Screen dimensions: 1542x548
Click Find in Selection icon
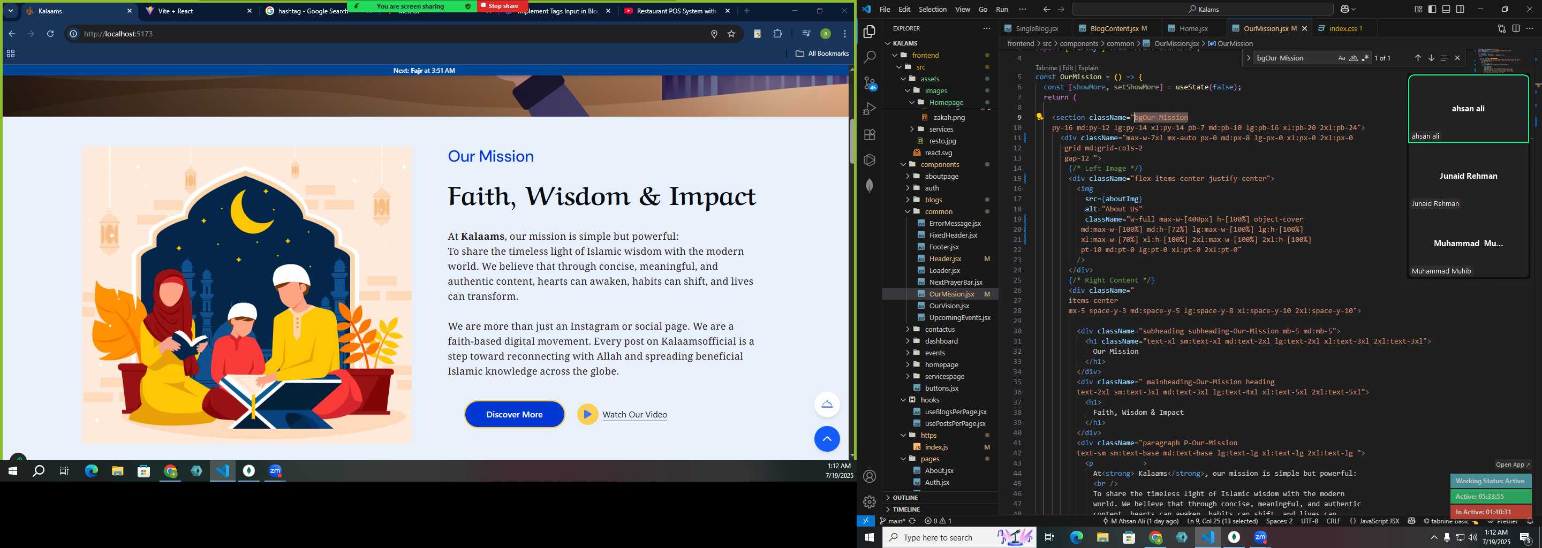point(1444,58)
